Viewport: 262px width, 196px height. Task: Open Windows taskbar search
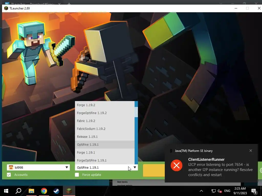pyautogui.click(x=18, y=191)
